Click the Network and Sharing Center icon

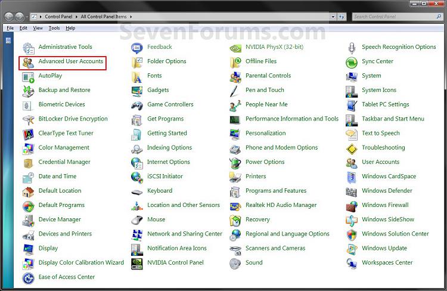pos(137,235)
